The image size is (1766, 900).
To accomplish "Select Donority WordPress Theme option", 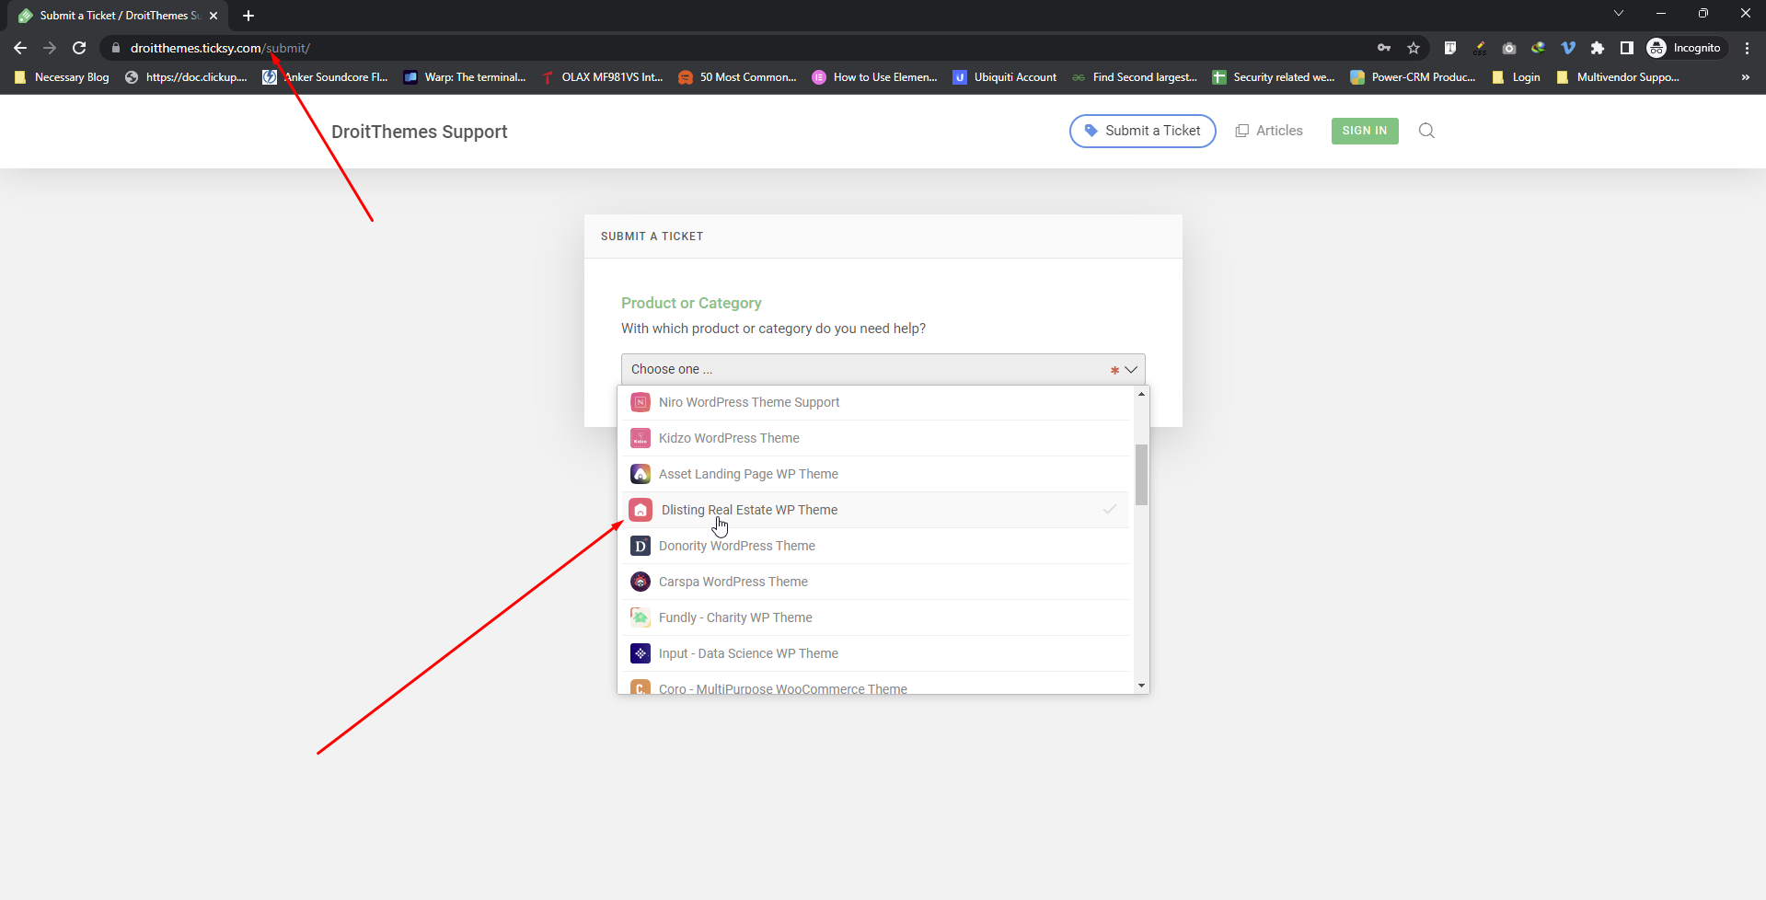I will (x=876, y=546).
